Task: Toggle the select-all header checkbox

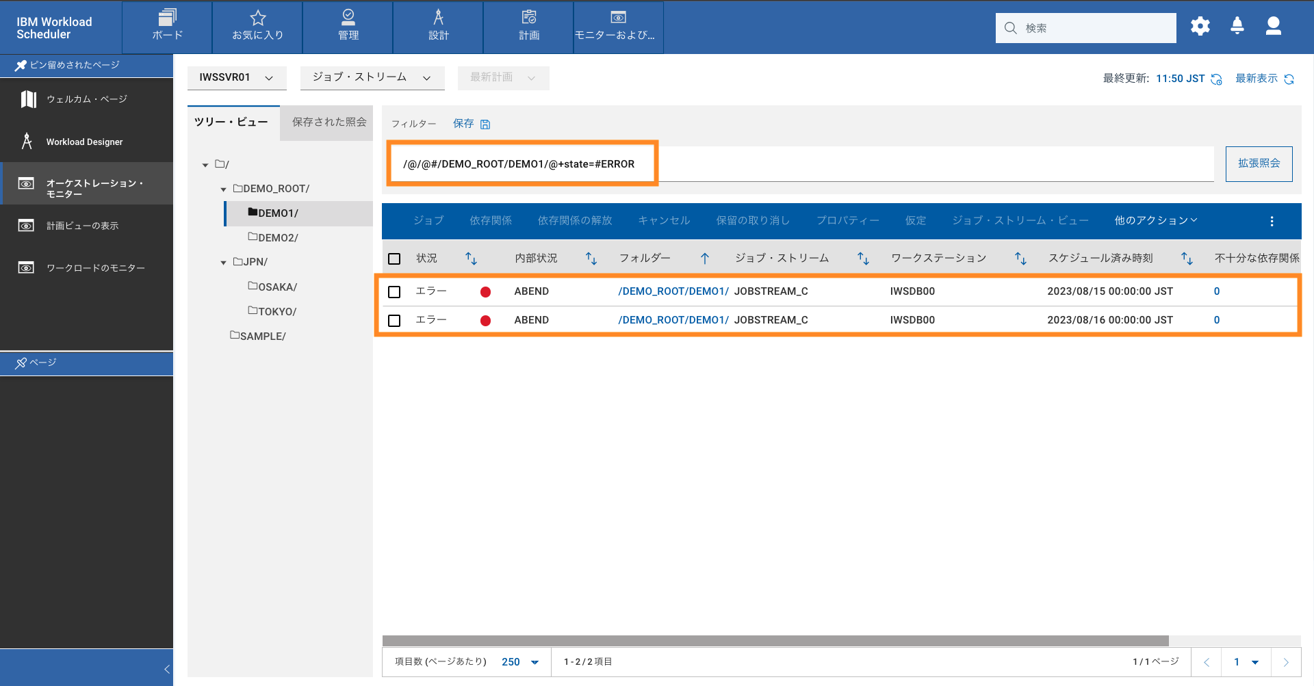Action: [394, 259]
